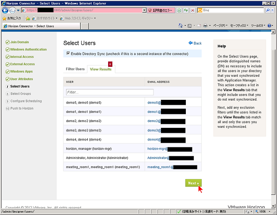The width and height of the screenshot is (277, 215).
Task: Switch to the Filter Users tab
Action: click(75, 69)
